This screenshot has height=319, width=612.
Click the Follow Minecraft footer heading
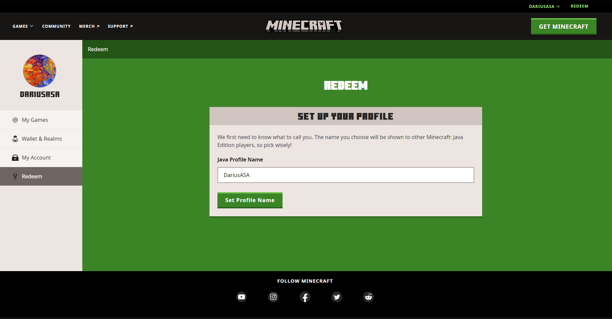click(305, 281)
